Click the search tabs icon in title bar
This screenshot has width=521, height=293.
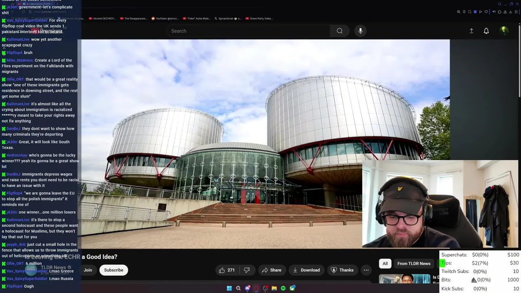[499, 4]
